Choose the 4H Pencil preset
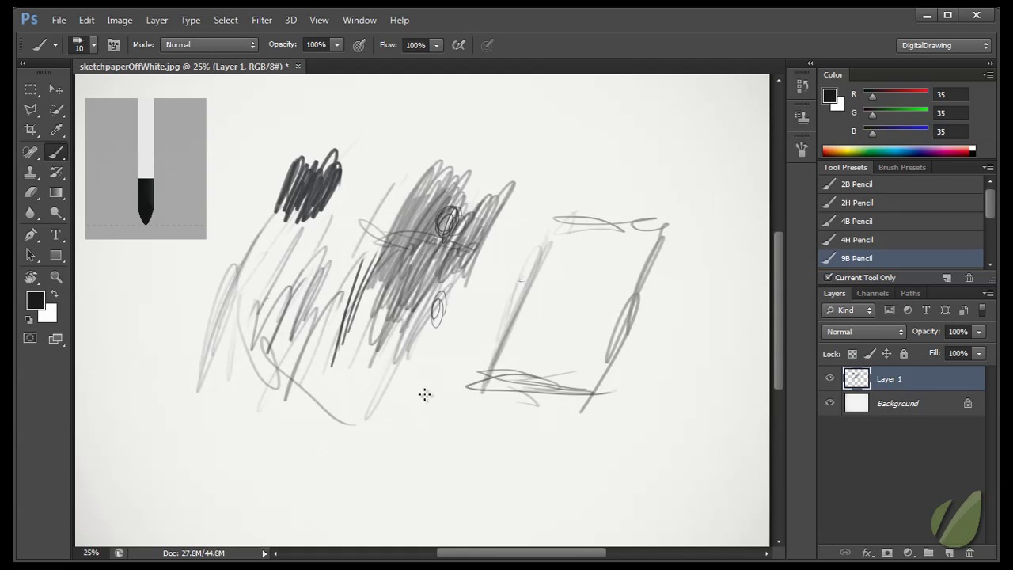 901,240
